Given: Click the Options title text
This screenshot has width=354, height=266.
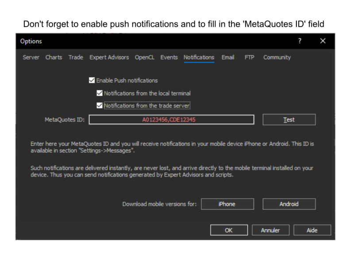Looking at the screenshot, I should (x=31, y=41).
